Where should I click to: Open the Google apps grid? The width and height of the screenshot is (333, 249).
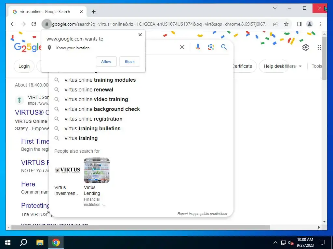pos(320,47)
